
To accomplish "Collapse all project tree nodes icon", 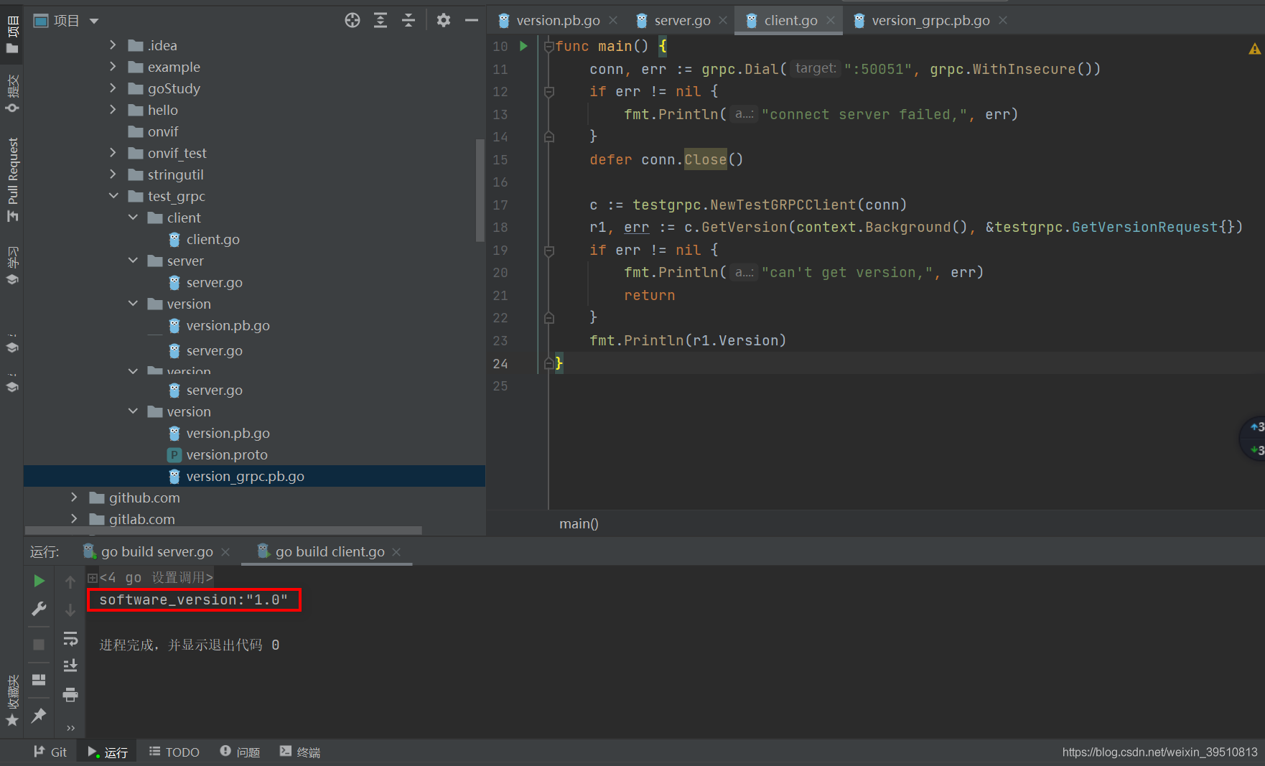I will coord(409,20).
